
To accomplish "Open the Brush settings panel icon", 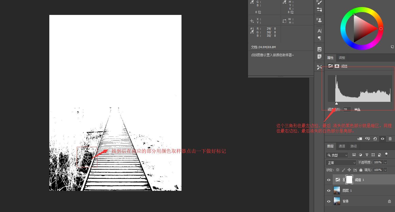I will coord(319,2).
